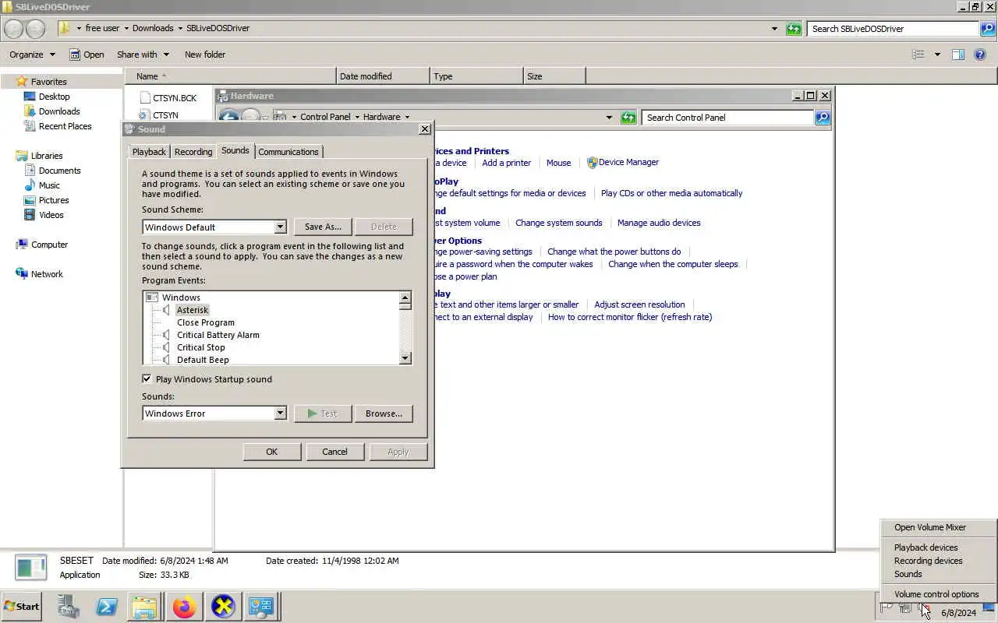The width and height of the screenshot is (998, 623).
Task: Open the view options dropdown arrow
Action: (x=937, y=55)
